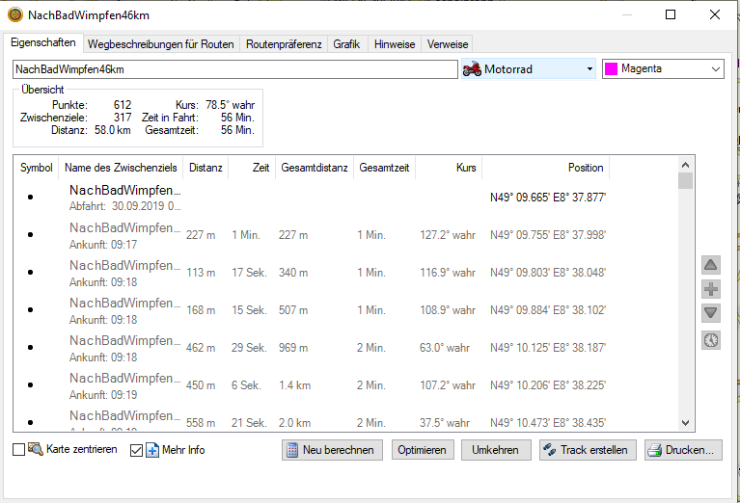Image resolution: width=740 pixels, height=503 pixels.
Task: Click the add waypoint plus icon
Action: [x=710, y=289]
